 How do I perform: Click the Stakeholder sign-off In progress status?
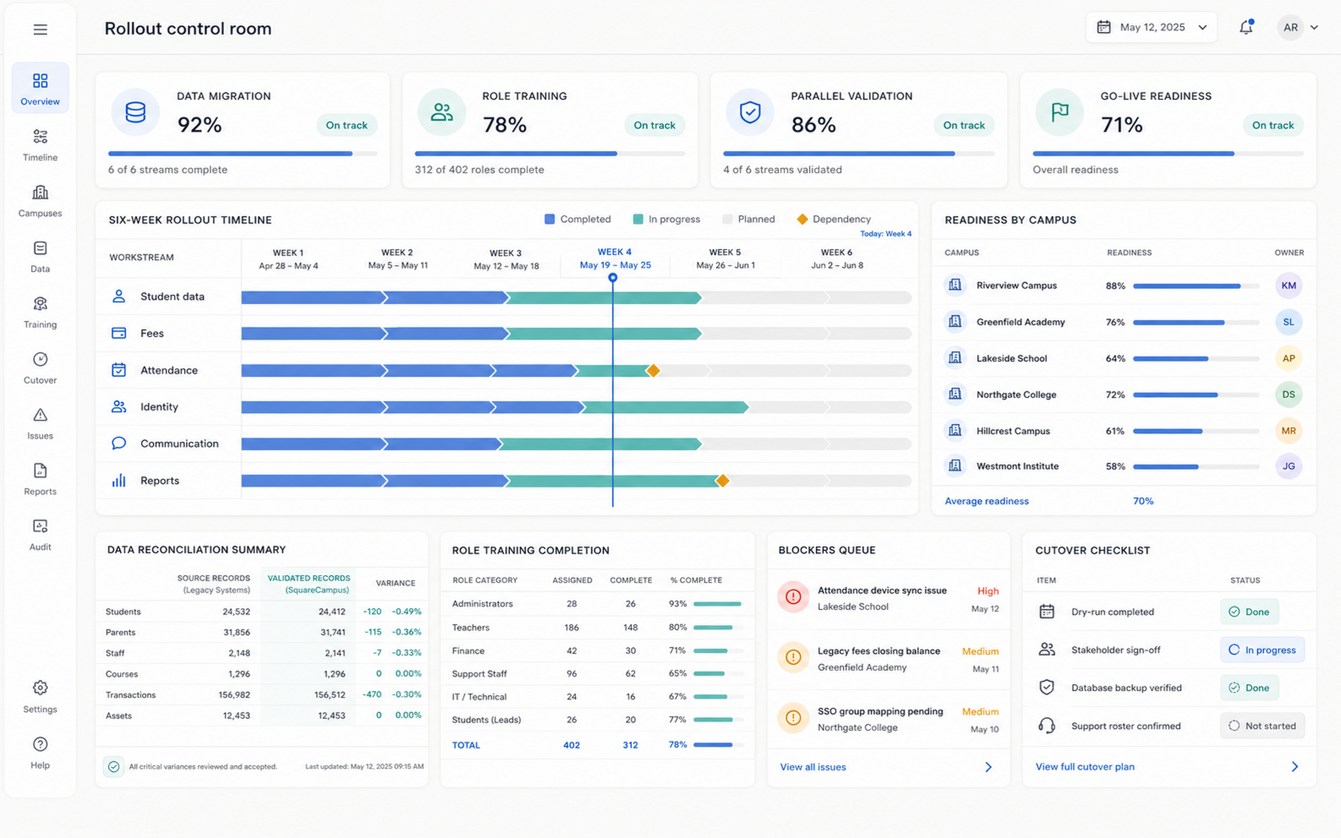(x=1262, y=649)
